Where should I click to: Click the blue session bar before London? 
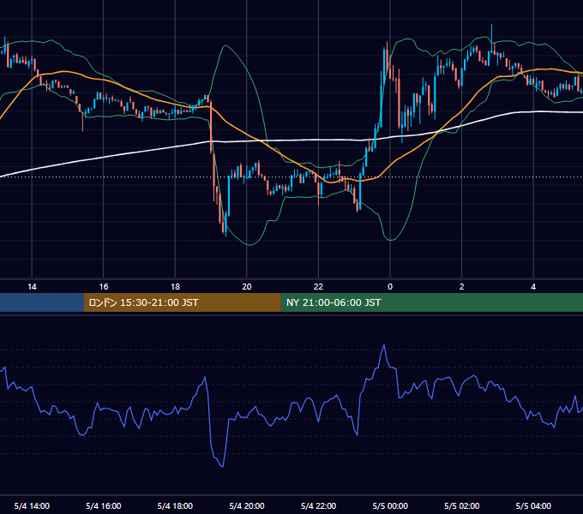click(x=42, y=302)
